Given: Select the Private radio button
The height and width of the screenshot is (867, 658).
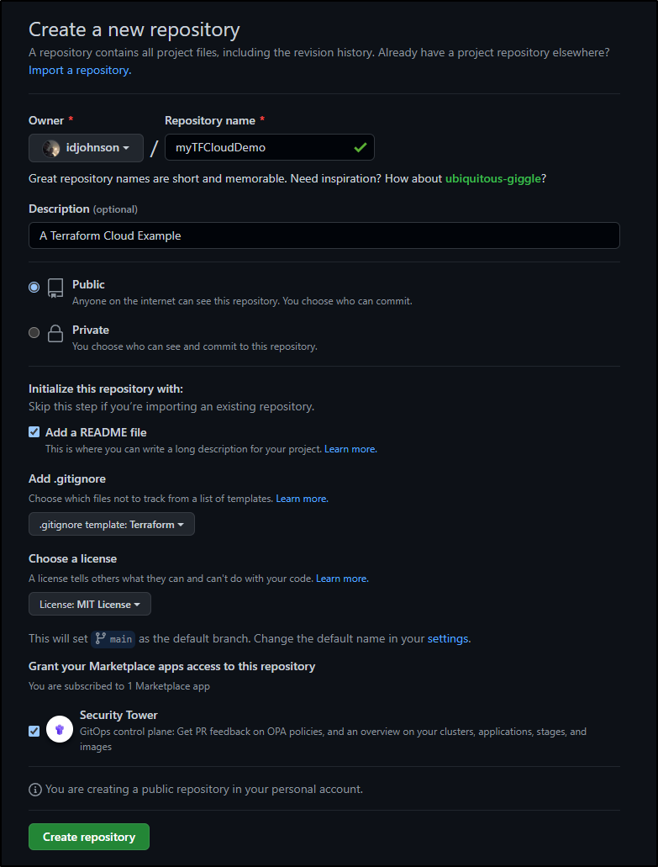Looking at the screenshot, I should click(34, 332).
